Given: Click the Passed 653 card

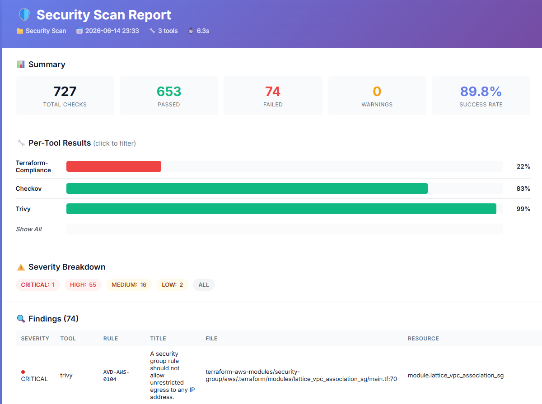Looking at the screenshot, I should tap(169, 96).
